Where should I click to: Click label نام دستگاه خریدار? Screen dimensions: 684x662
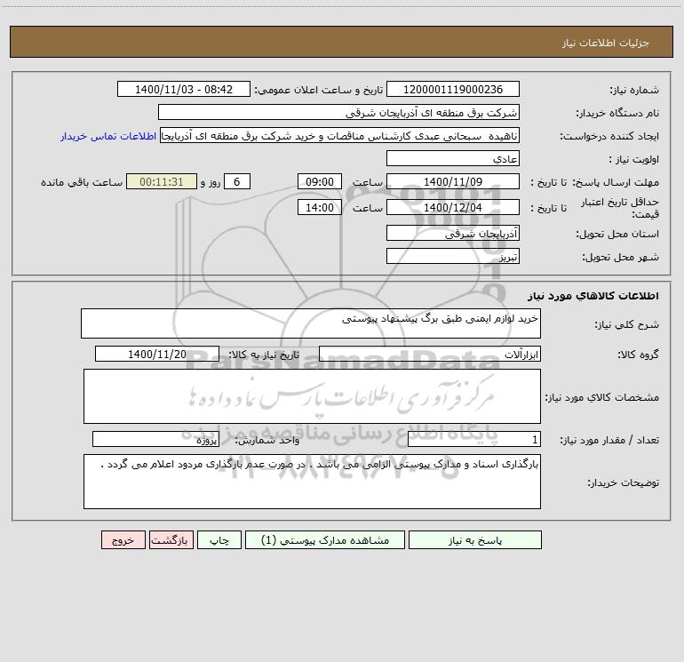click(617, 114)
